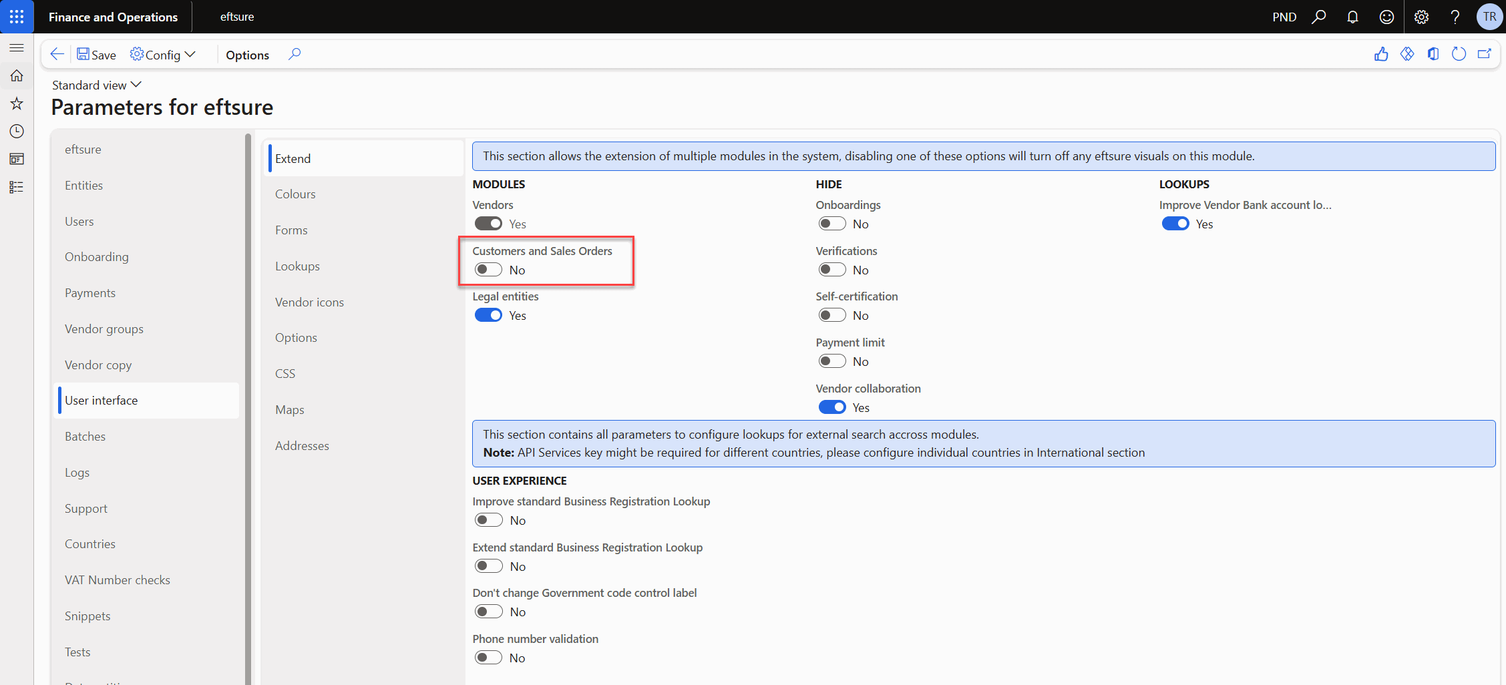1506x685 pixels.
Task: Open Favorites star icon
Action: coord(17,103)
